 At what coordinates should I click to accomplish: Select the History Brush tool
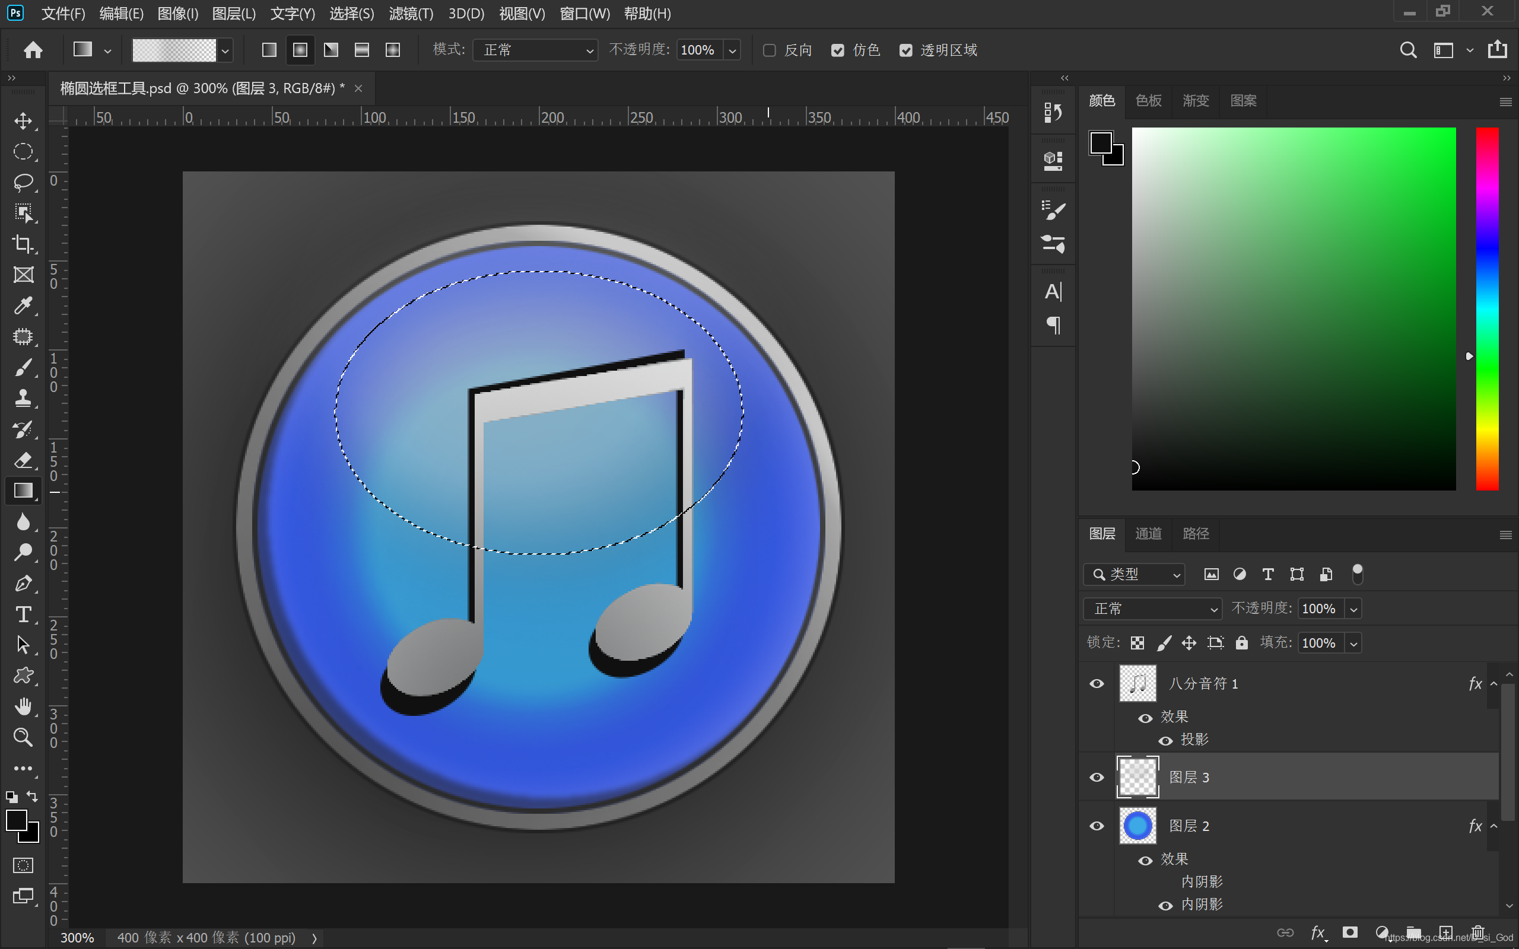[x=23, y=429]
